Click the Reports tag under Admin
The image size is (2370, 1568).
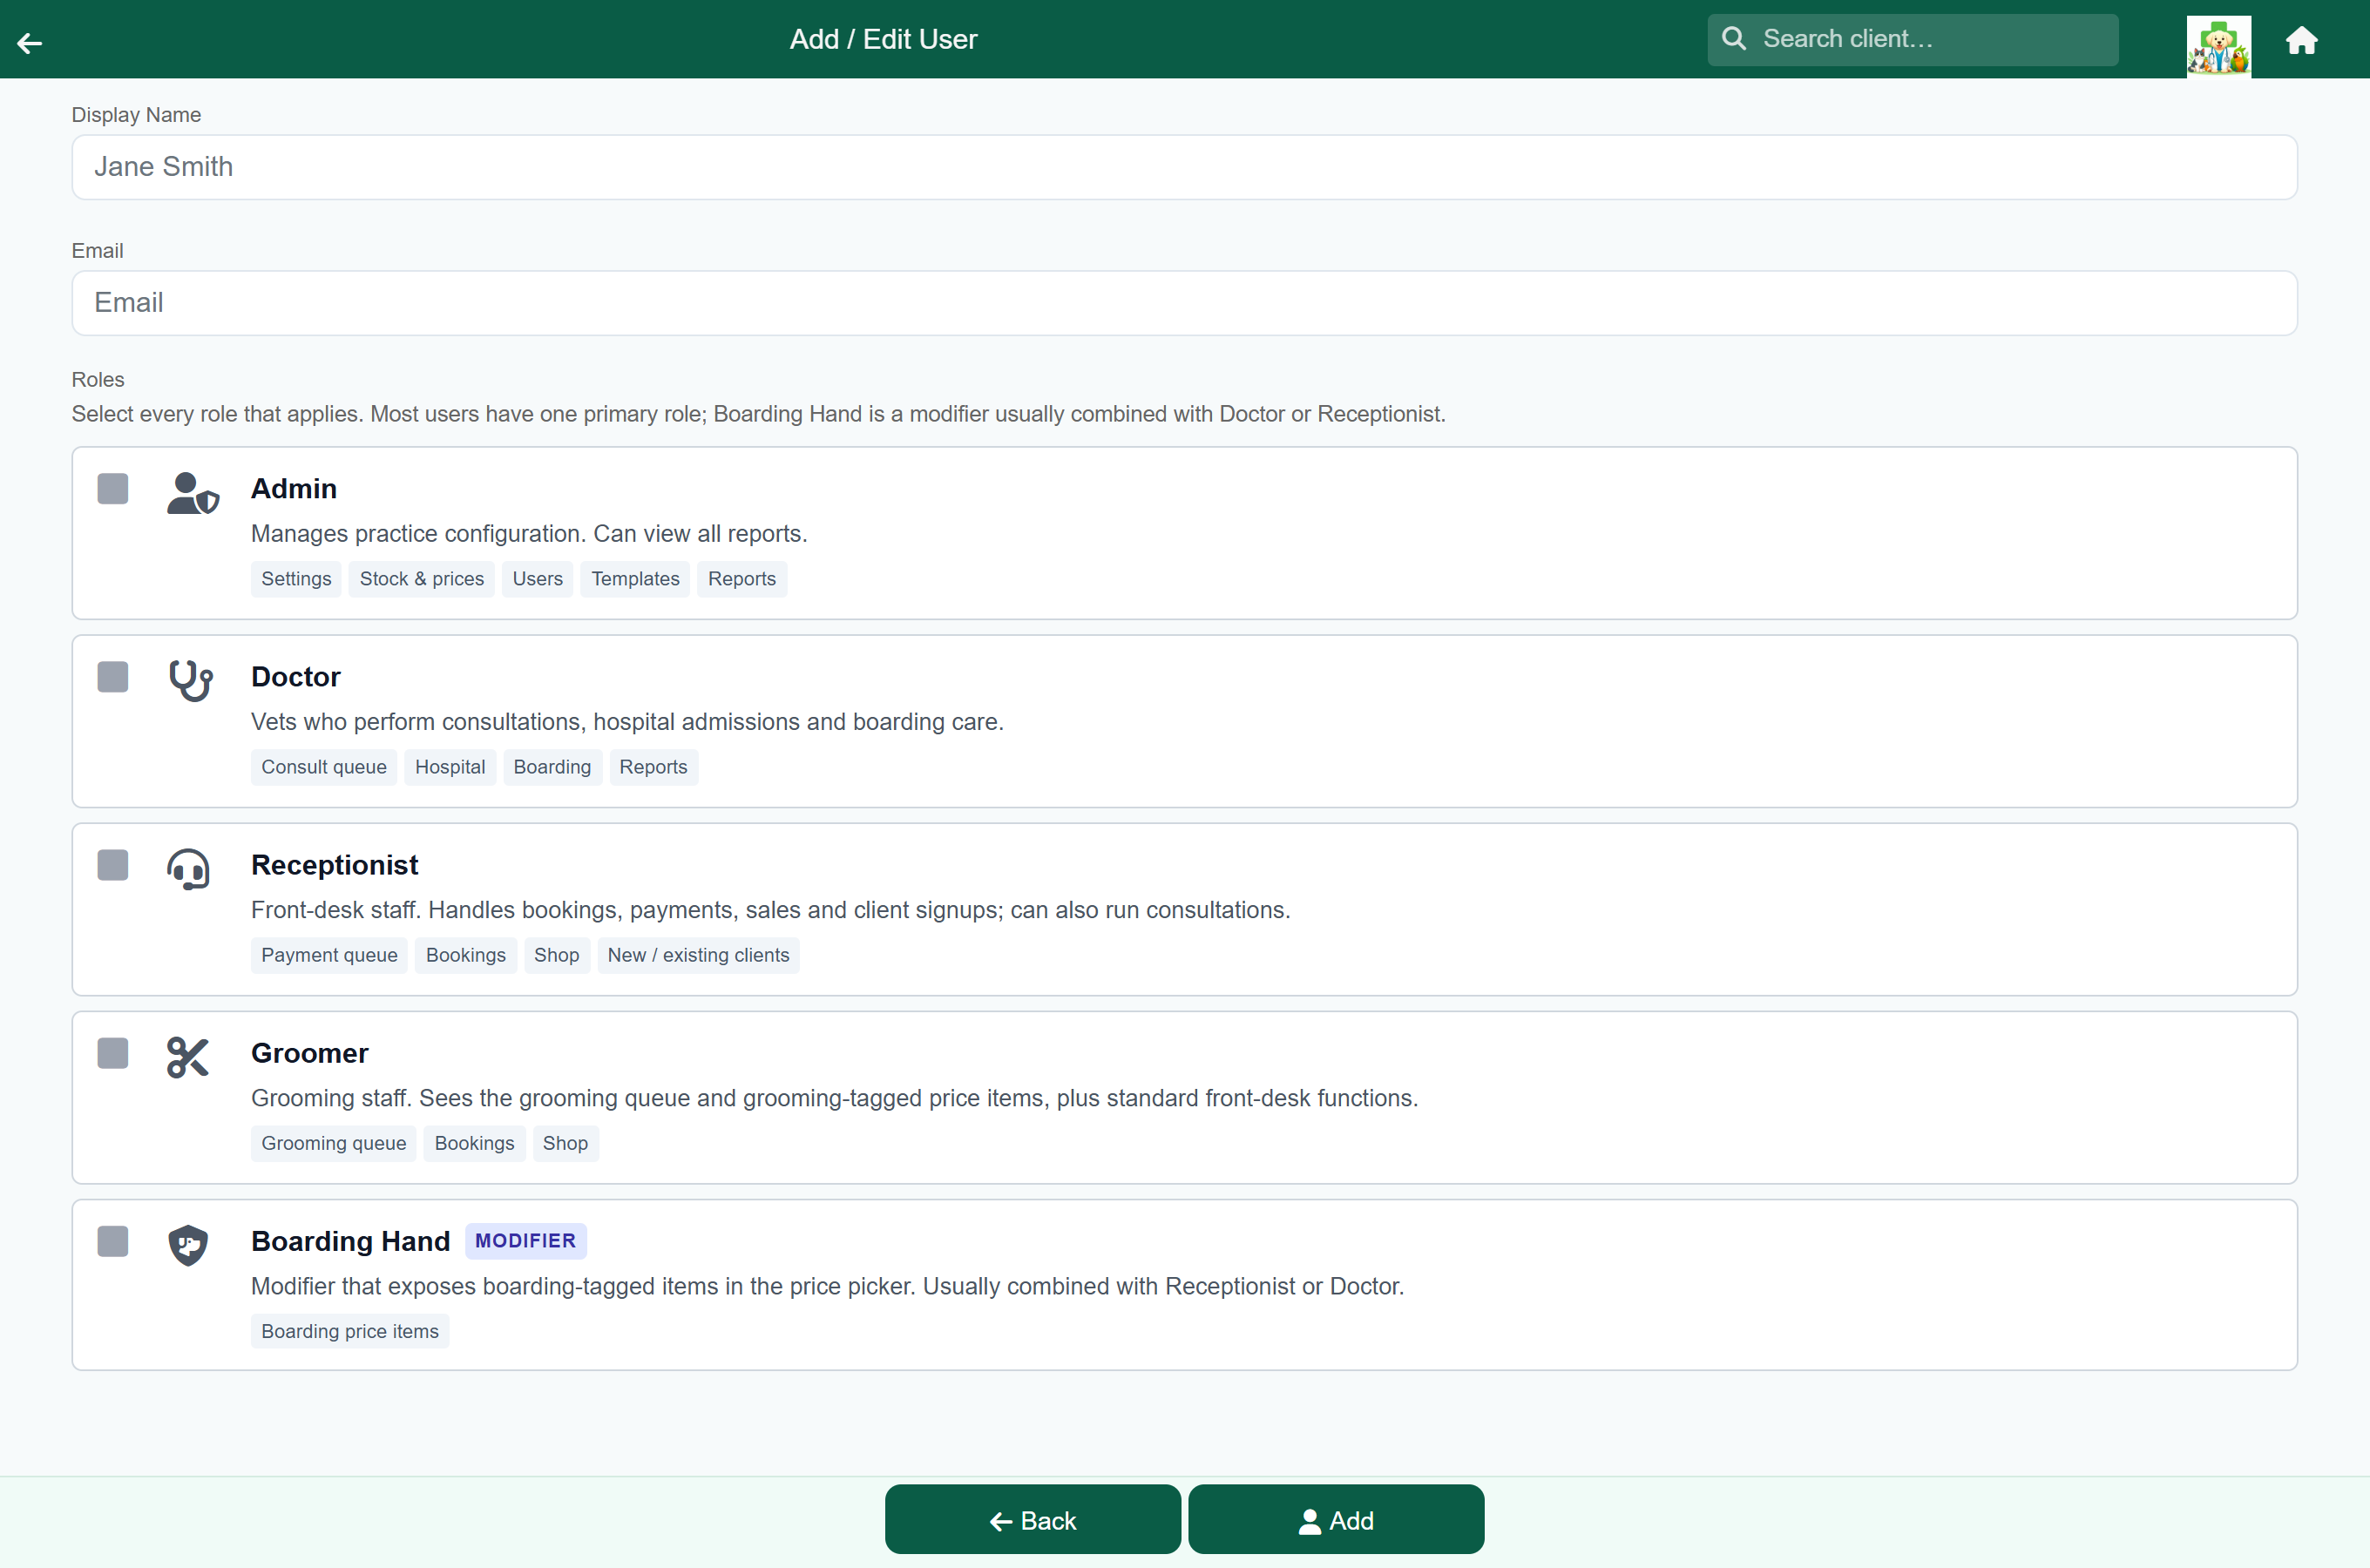point(742,579)
